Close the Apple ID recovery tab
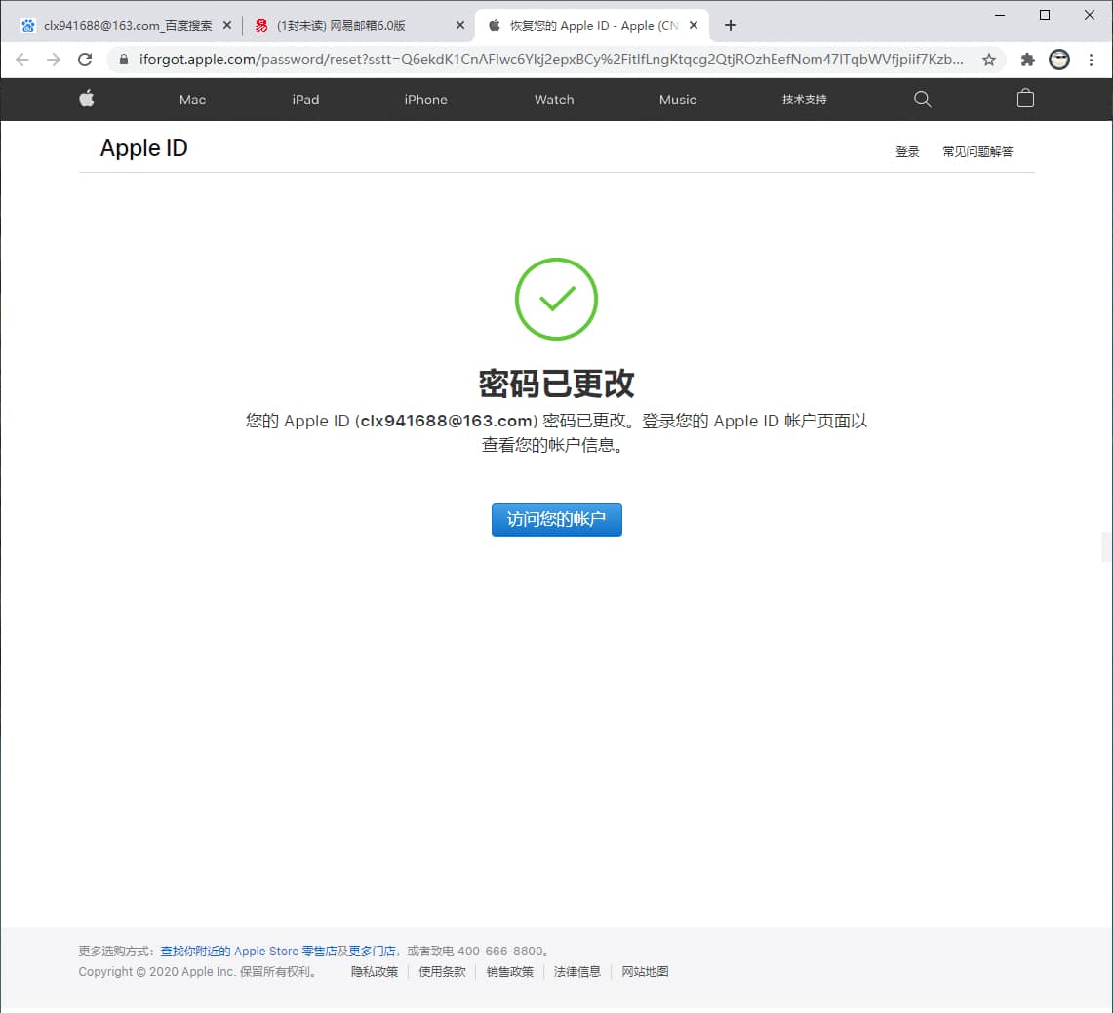The width and height of the screenshot is (1113, 1013). pos(694,25)
